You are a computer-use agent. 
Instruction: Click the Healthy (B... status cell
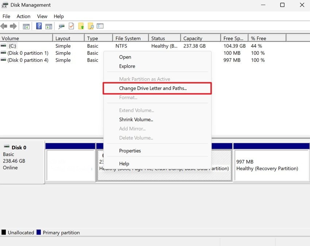pyautogui.click(x=164, y=46)
